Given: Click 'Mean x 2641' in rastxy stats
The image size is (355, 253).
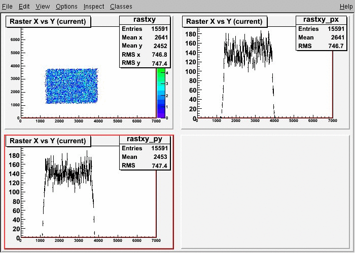Looking at the screenshot, I should pyautogui.click(x=145, y=37).
